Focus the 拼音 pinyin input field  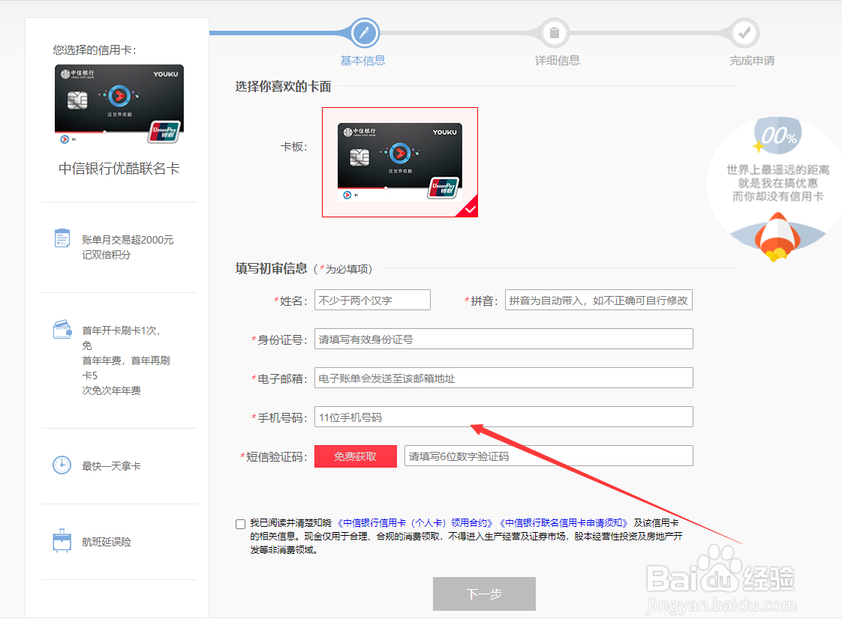click(599, 300)
